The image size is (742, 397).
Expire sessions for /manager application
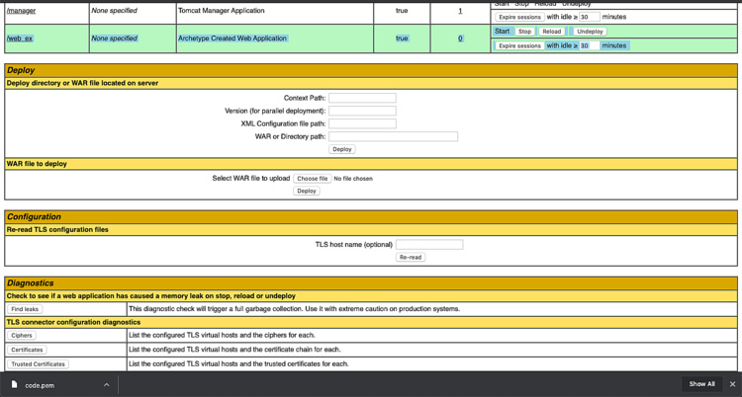point(519,17)
